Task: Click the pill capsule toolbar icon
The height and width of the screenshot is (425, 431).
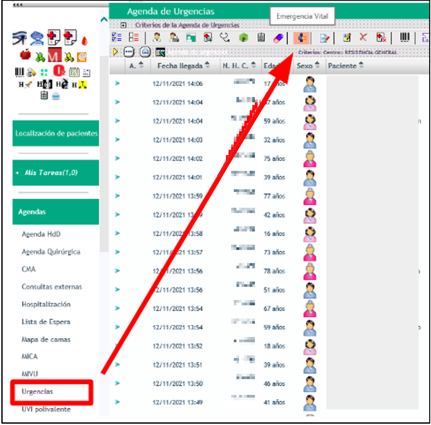Action: 278,38
